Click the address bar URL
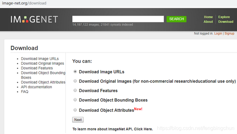Screen dimensions: 237x134 click(24, 3)
